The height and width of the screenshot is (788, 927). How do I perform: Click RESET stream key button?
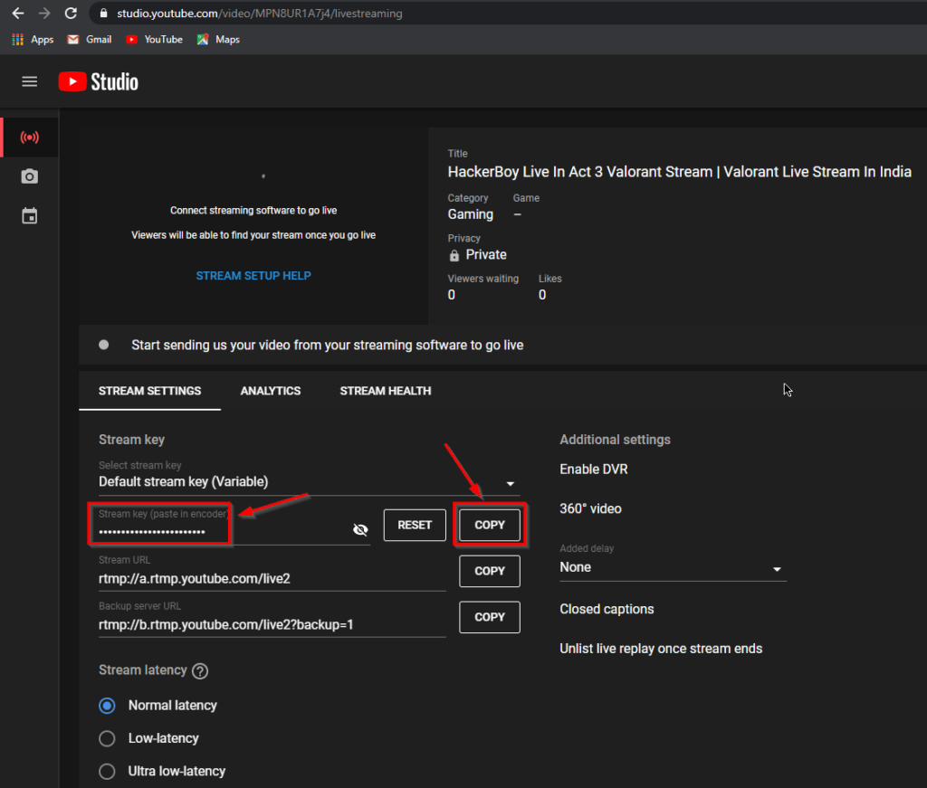415,525
